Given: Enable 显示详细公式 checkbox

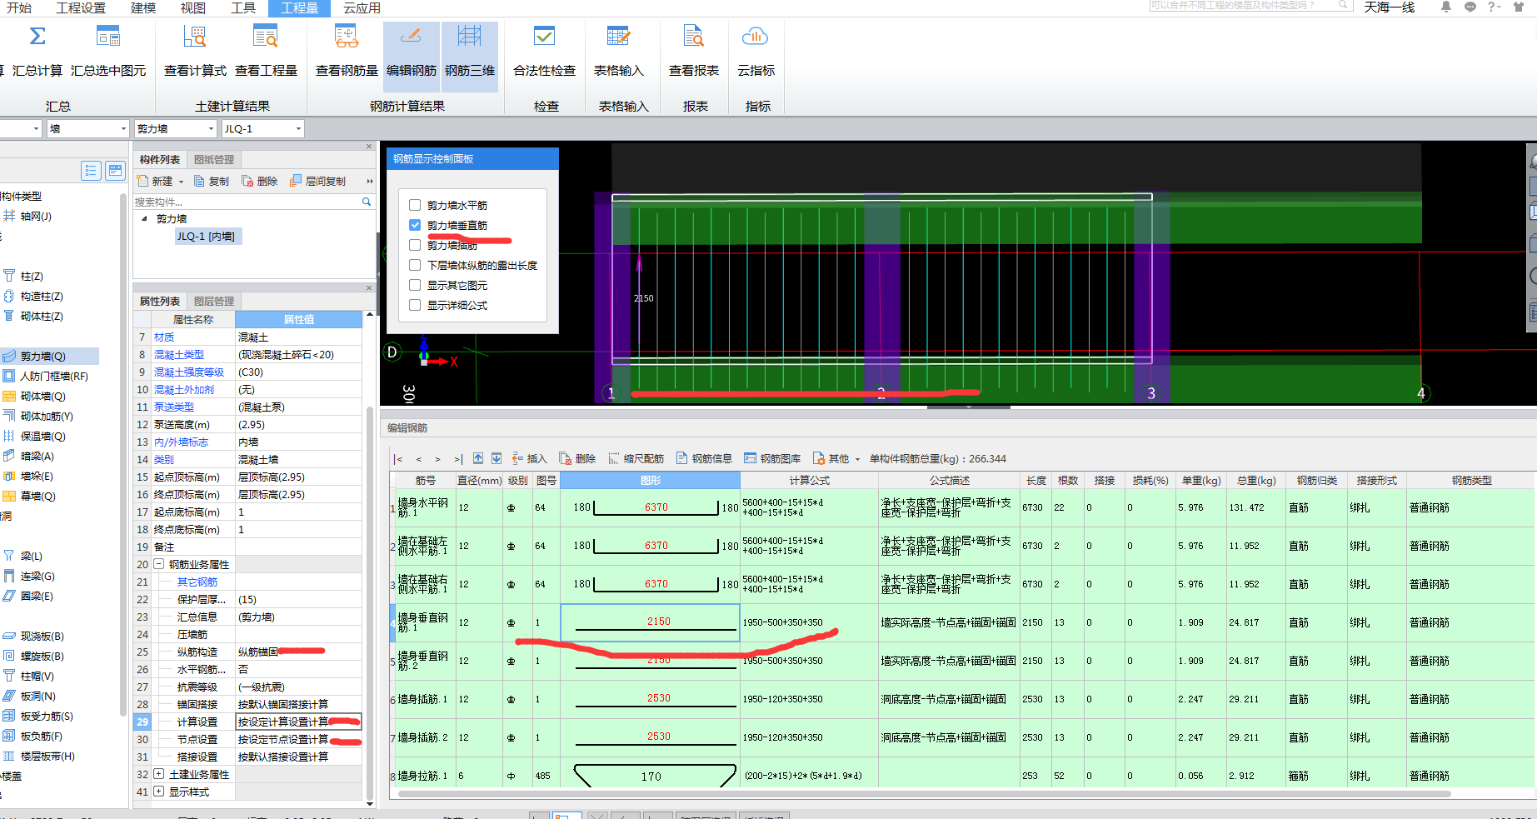Looking at the screenshot, I should 415,305.
